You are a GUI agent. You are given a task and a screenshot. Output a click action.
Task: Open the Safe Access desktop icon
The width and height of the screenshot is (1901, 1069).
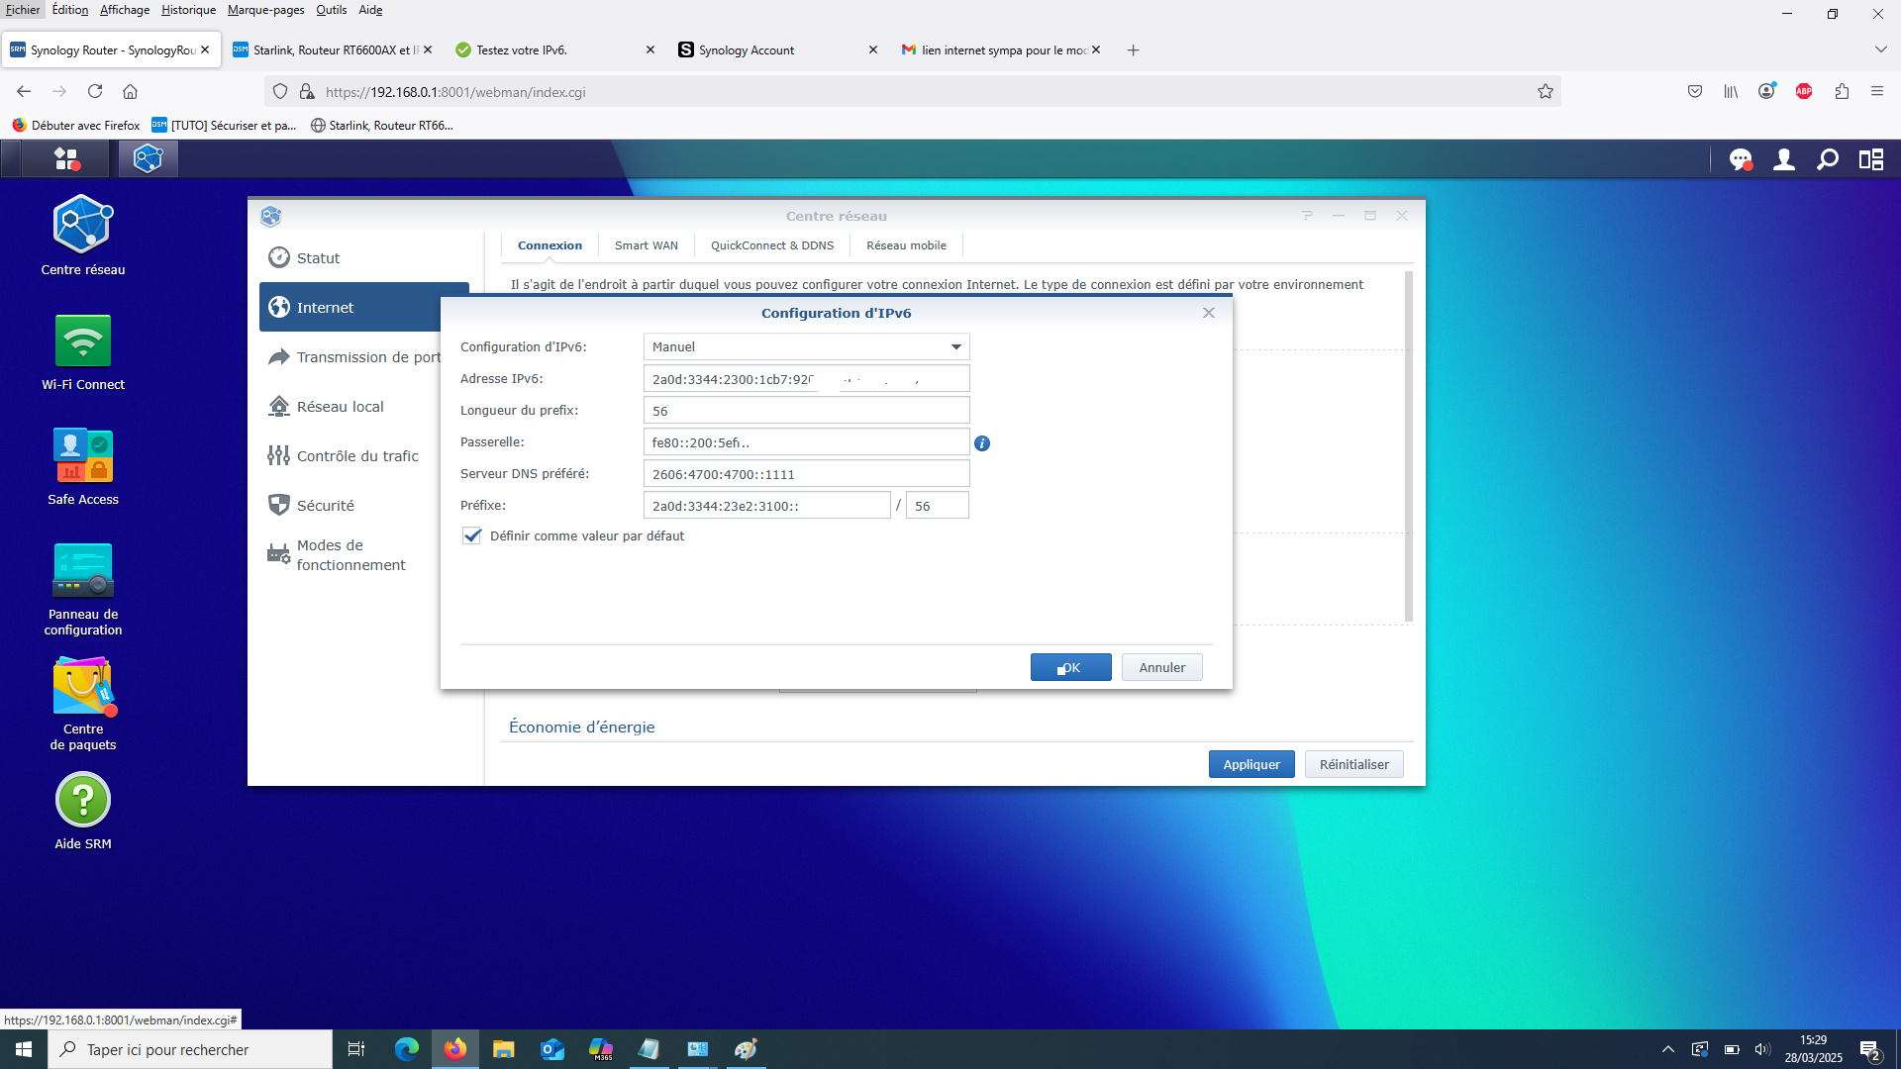(83, 467)
